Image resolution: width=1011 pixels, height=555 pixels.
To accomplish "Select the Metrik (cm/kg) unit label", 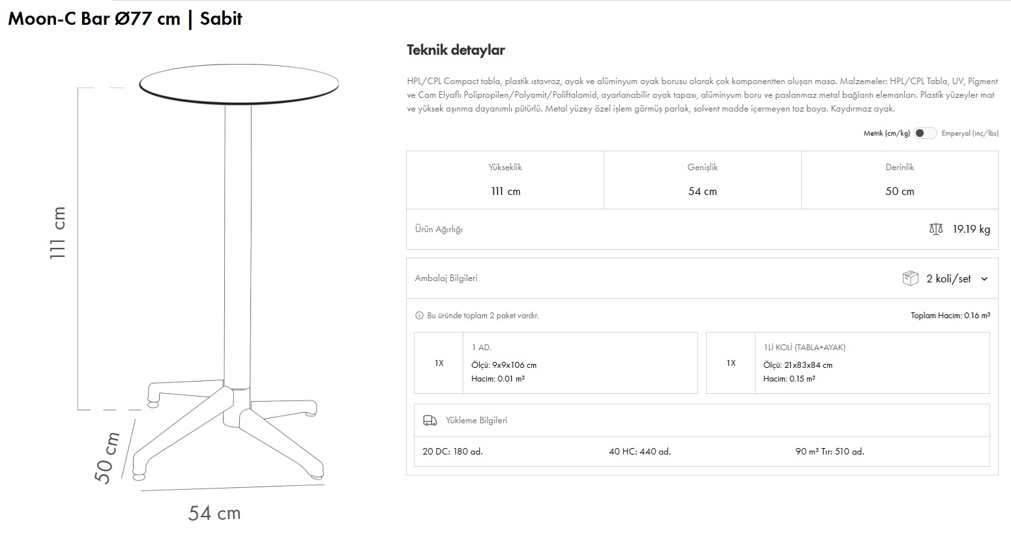I will coord(886,134).
